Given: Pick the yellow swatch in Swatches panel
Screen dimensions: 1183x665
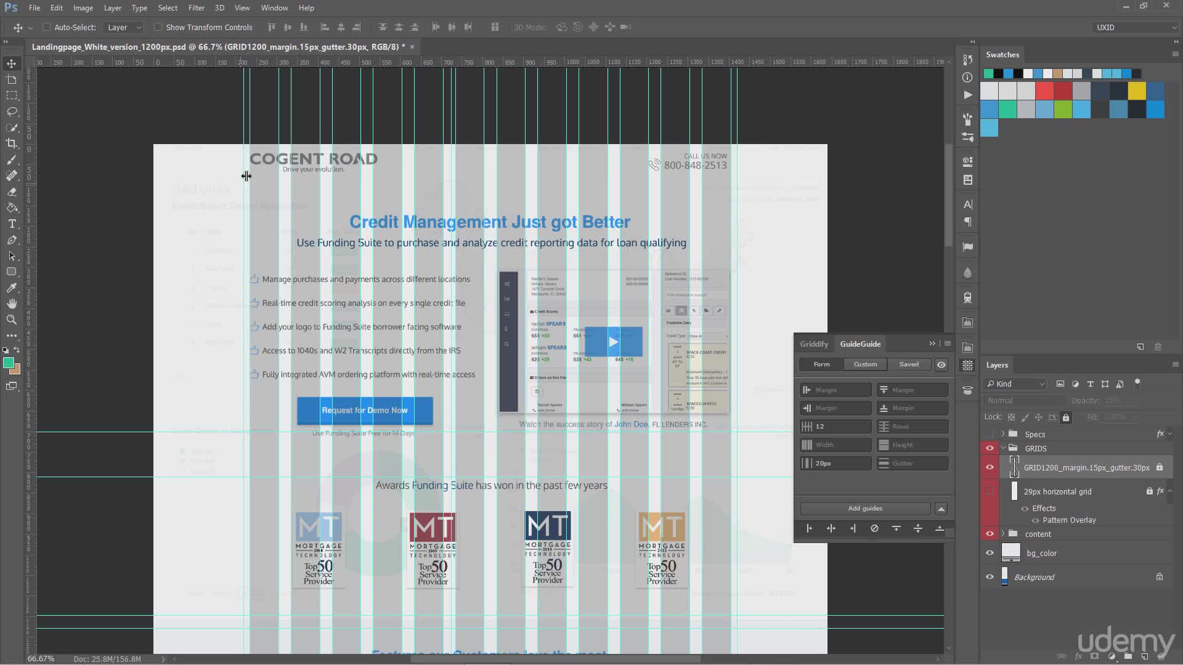Looking at the screenshot, I should point(1137,91).
